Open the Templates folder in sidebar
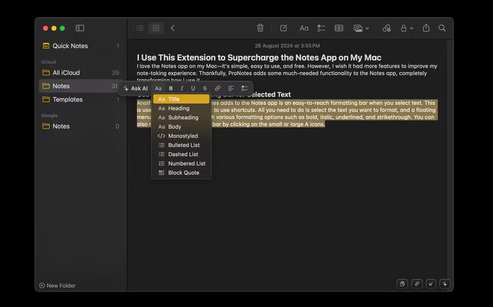493x307 pixels. 67,100
